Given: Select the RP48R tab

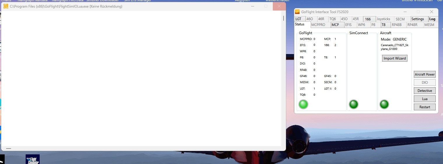Looking at the screenshot, I should click(414, 25).
